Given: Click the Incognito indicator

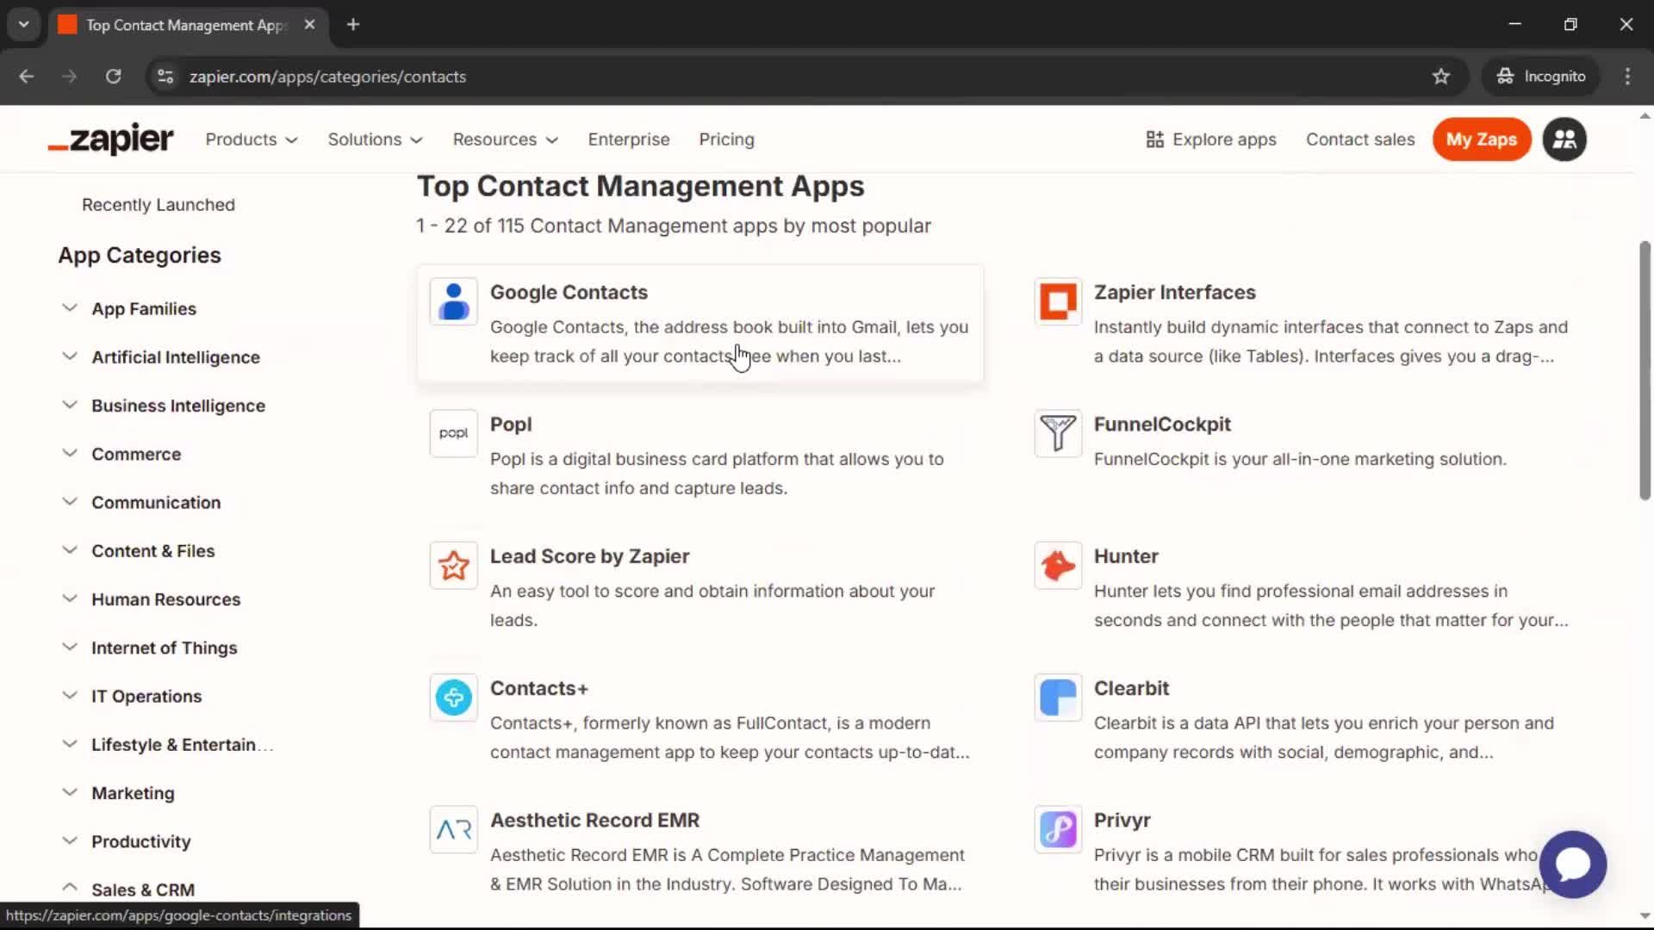Looking at the screenshot, I should click(1540, 77).
